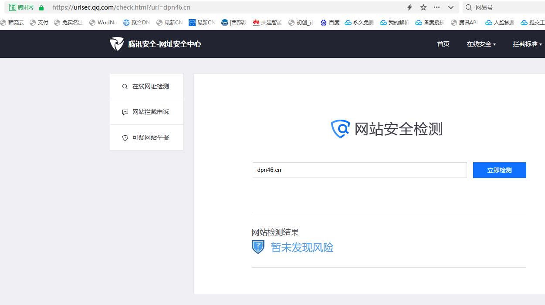The height and width of the screenshot is (305, 545).
Task: Select 网站拦截申诉 in the sidebar
Action: [147, 112]
